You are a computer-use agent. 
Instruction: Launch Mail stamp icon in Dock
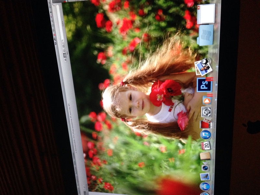coord(205,176)
